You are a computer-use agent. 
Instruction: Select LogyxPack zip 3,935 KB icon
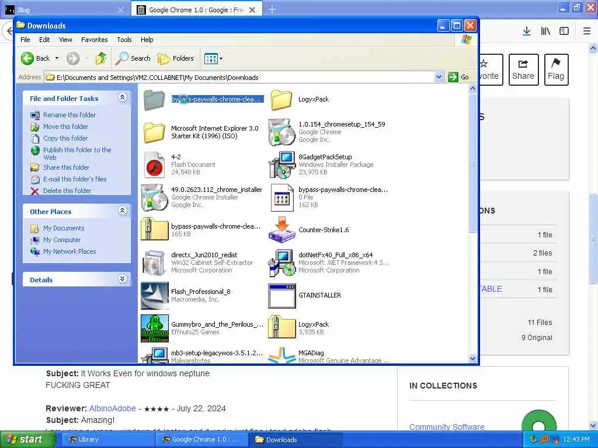pyautogui.click(x=281, y=327)
